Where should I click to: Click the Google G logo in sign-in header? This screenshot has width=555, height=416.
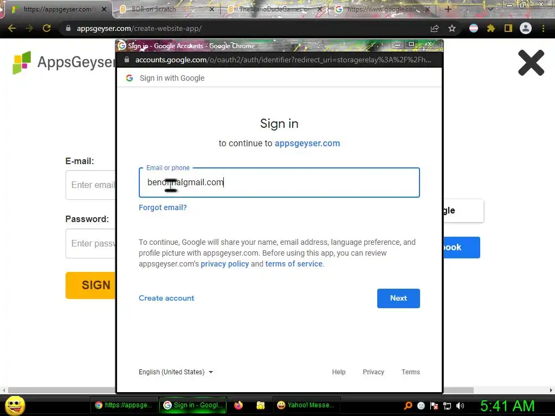coord(130,78)
